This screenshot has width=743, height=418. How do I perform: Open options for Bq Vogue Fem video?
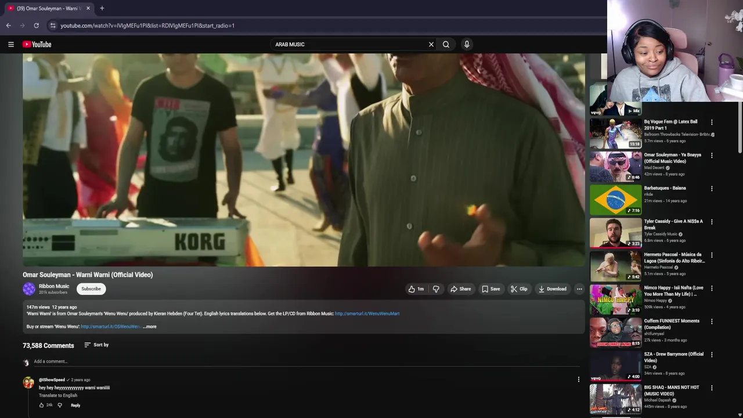pos(712,122)
